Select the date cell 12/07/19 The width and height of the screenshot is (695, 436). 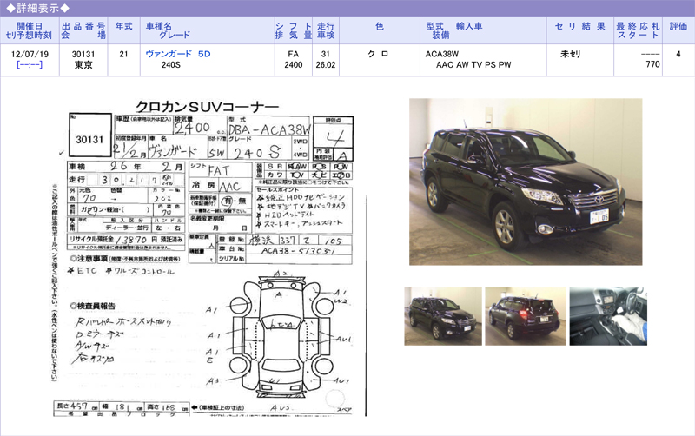coord(30,54)
